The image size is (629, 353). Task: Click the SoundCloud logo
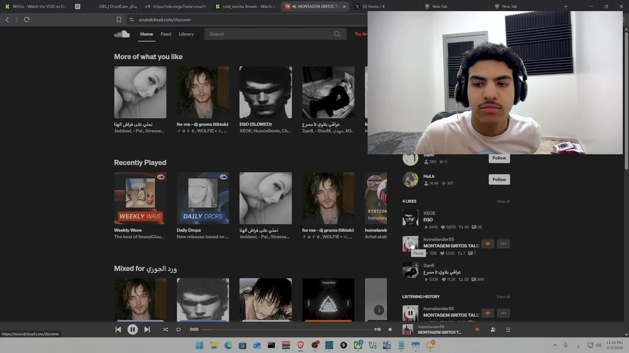coord(122,34)
